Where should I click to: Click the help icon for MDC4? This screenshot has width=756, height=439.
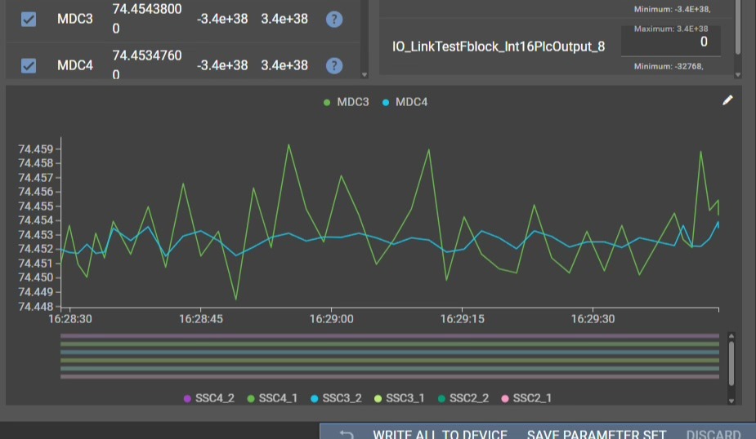pos(333,65)
